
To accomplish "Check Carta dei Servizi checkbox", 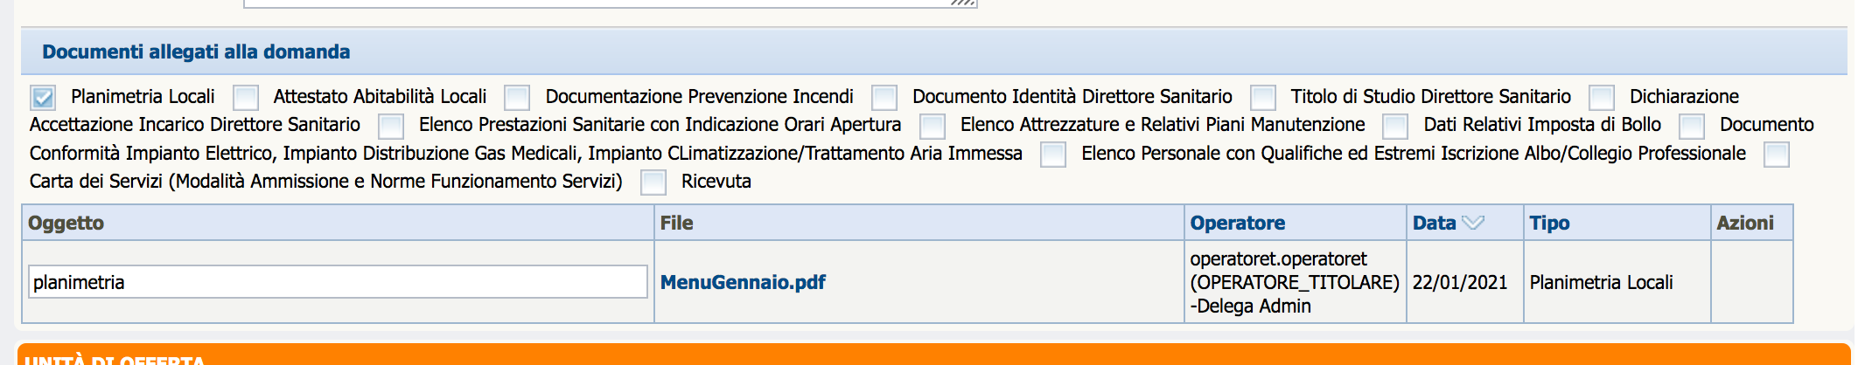I will coord(1777,155).
